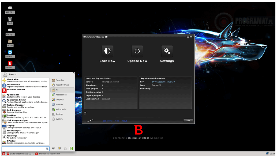The image size is (277, 158).
Task: Select the Favorites category
Action: (62, 80)
